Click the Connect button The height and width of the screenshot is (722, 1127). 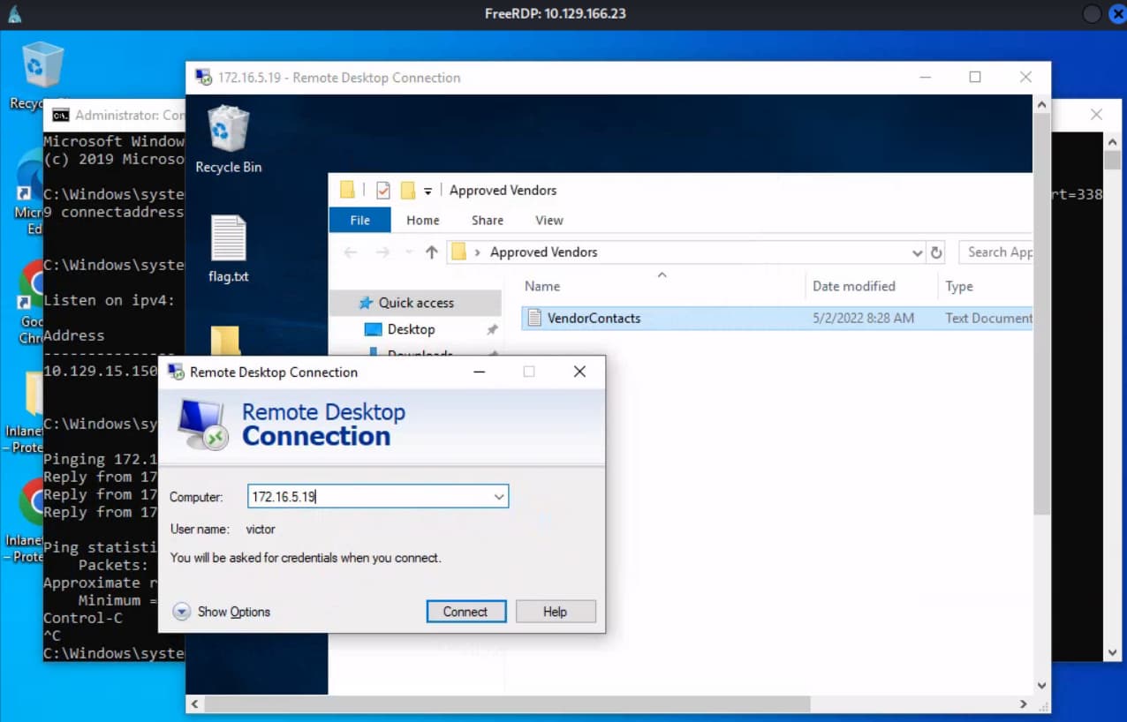point(465,612)
